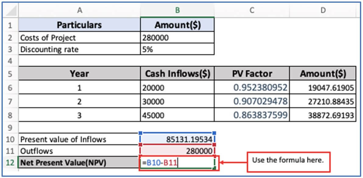Select the Year 3 cell
Screen dimensions: 363x178
tap(80, 115)
